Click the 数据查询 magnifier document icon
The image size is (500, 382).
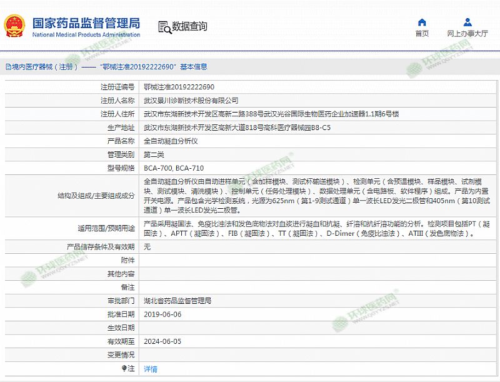tap(164, 26)
